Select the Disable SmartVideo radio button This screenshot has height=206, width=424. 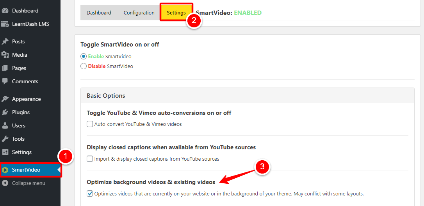pos(84,66)
